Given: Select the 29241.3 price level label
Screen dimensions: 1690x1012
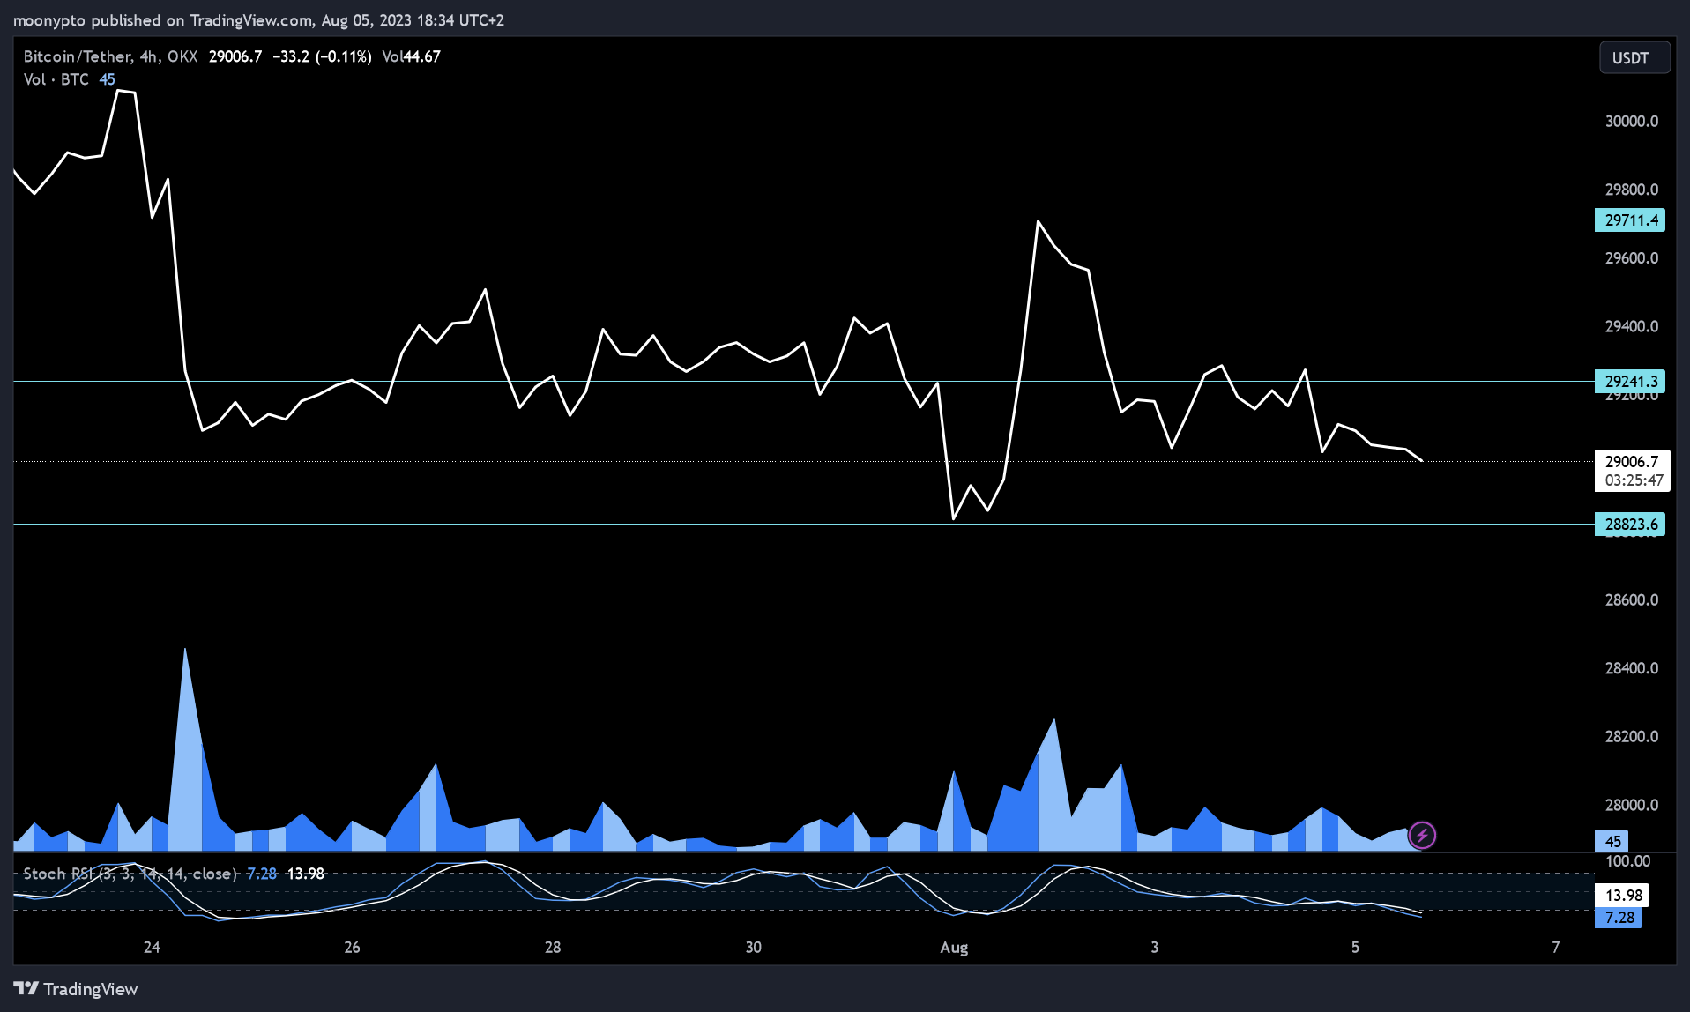Looking at the screenshot, I should pos(1630,382).
